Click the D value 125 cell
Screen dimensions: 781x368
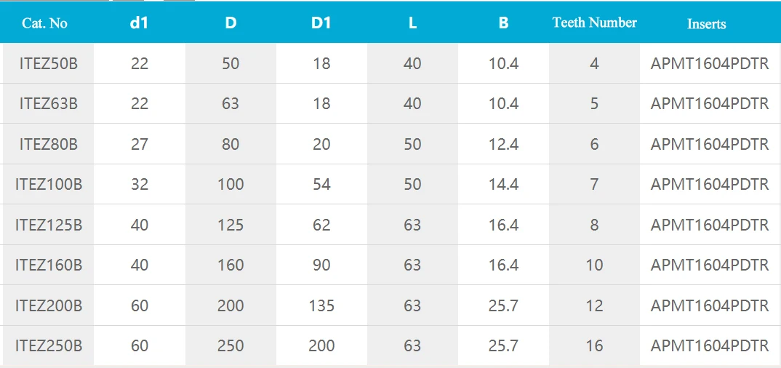click(x=231, y=225)
